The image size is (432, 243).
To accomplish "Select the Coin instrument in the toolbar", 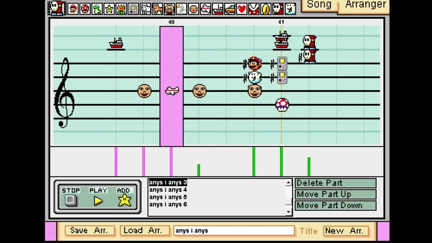I will tap(266, 9).
